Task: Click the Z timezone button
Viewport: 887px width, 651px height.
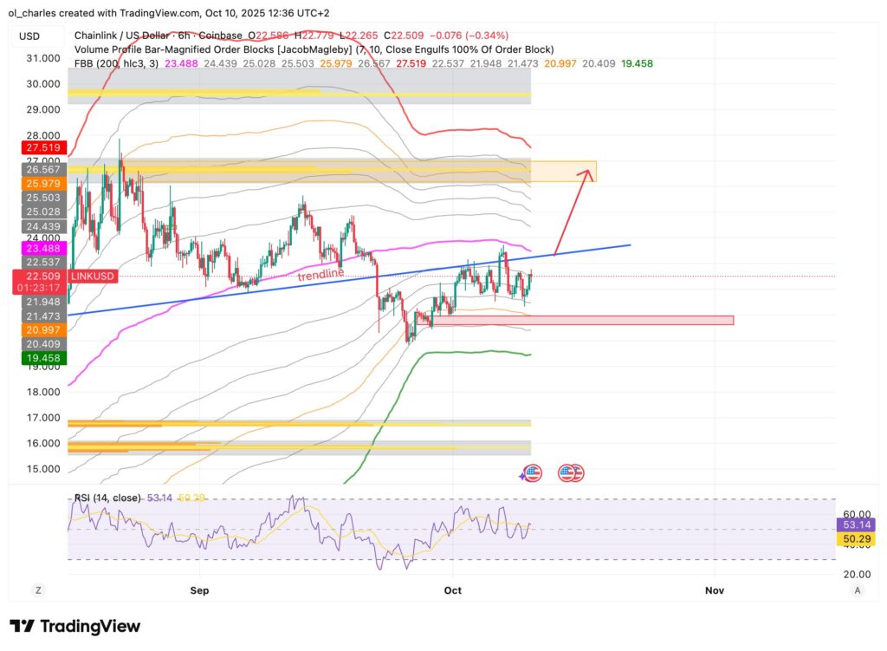Action: [39, 590]
